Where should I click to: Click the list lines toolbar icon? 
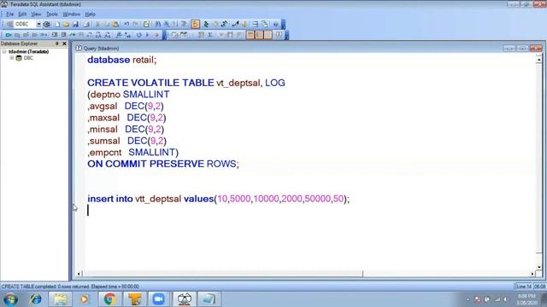256,25
